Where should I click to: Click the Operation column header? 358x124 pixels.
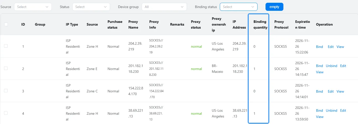pos(324,24)
